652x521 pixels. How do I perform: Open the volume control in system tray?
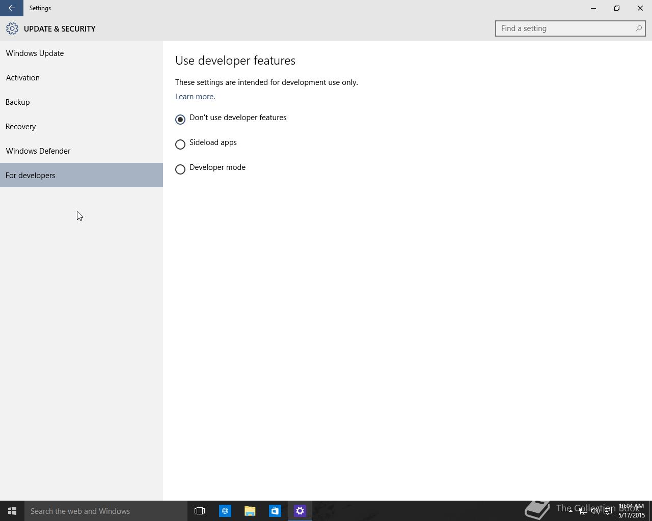[x=595, y=511]
